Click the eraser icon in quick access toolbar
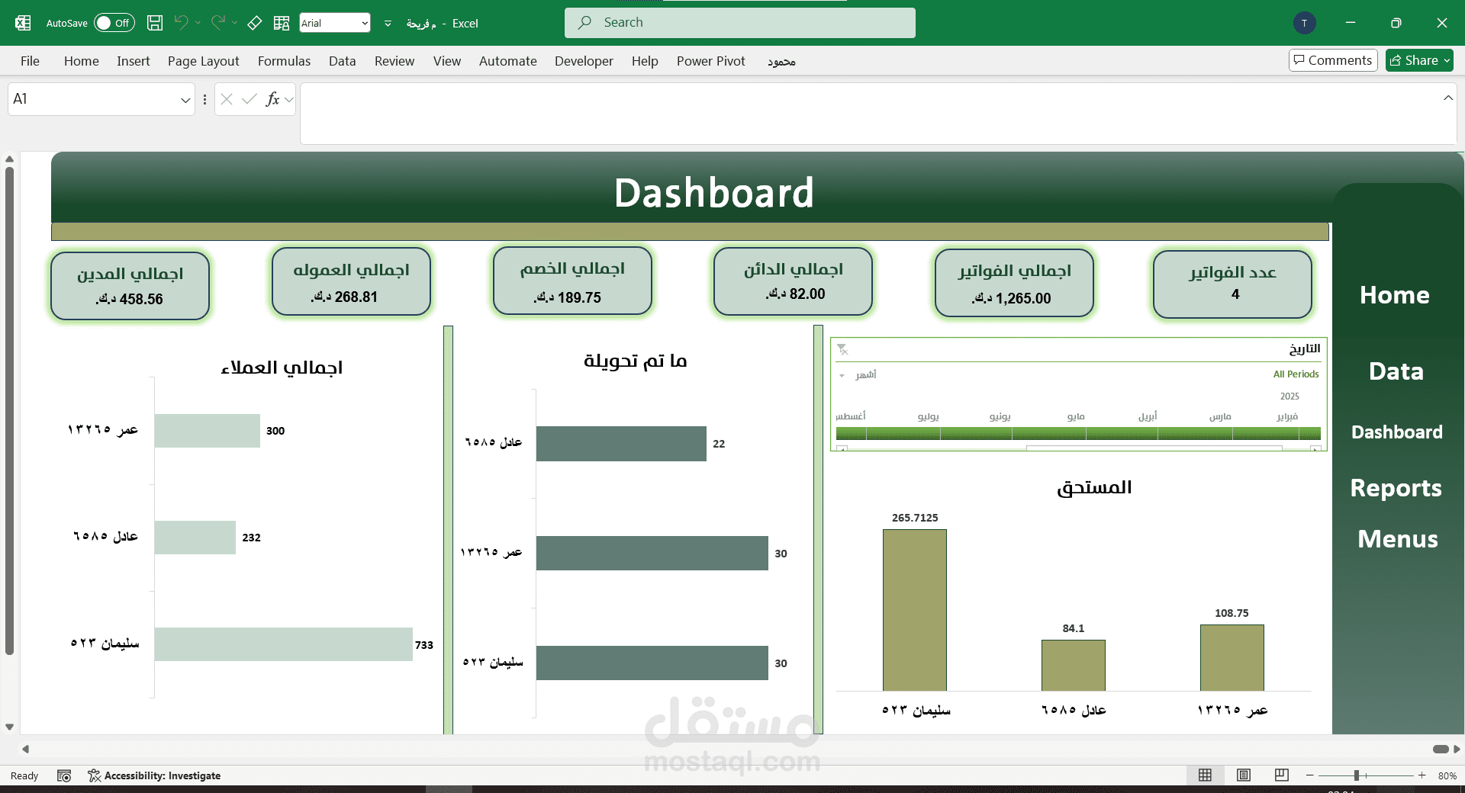This screenshot has height=793, width=1465. point(255,23)
